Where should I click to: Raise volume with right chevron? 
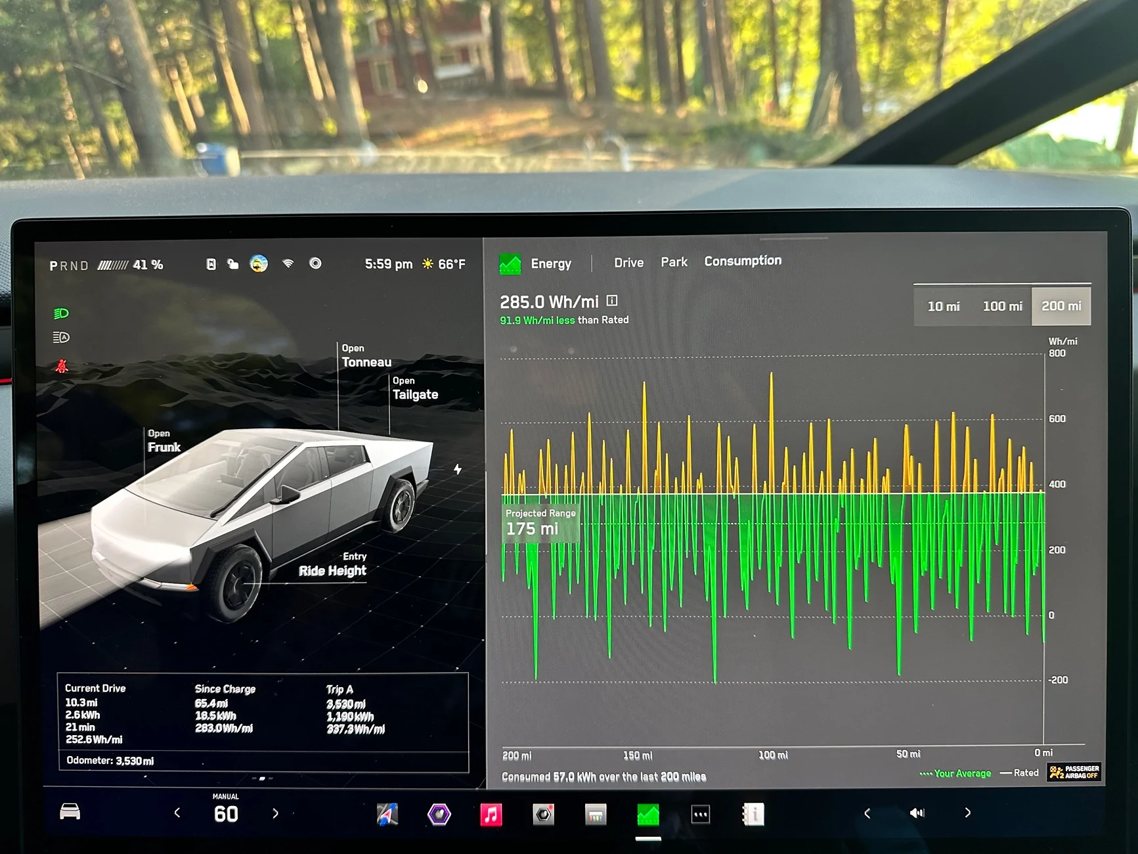click(967, 813)
